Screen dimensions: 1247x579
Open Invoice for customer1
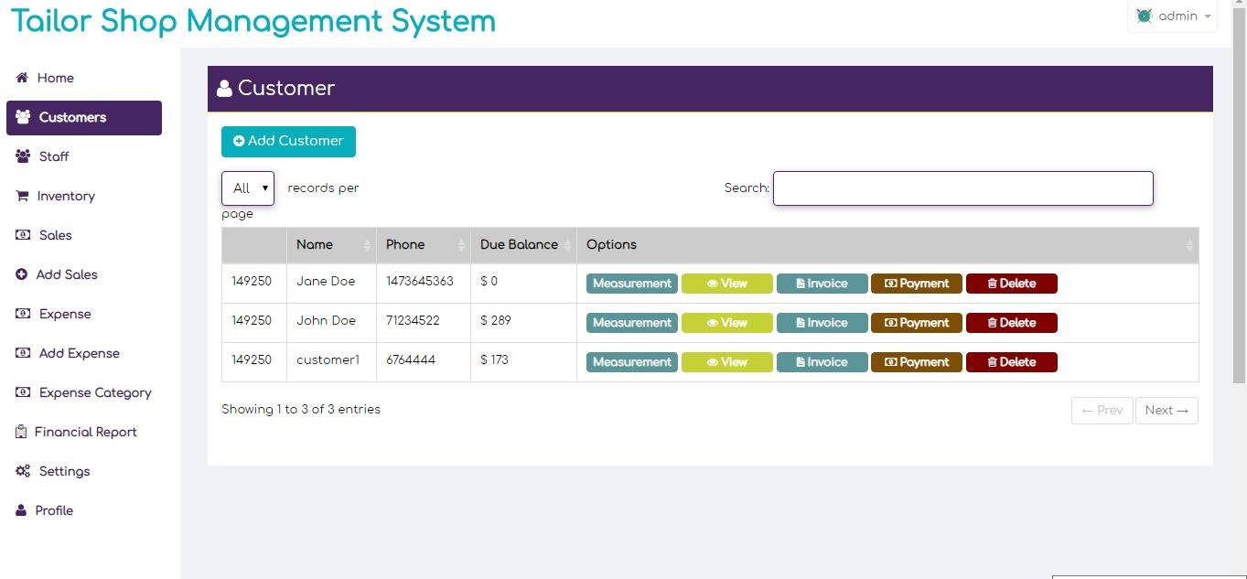tap(822, 362)
